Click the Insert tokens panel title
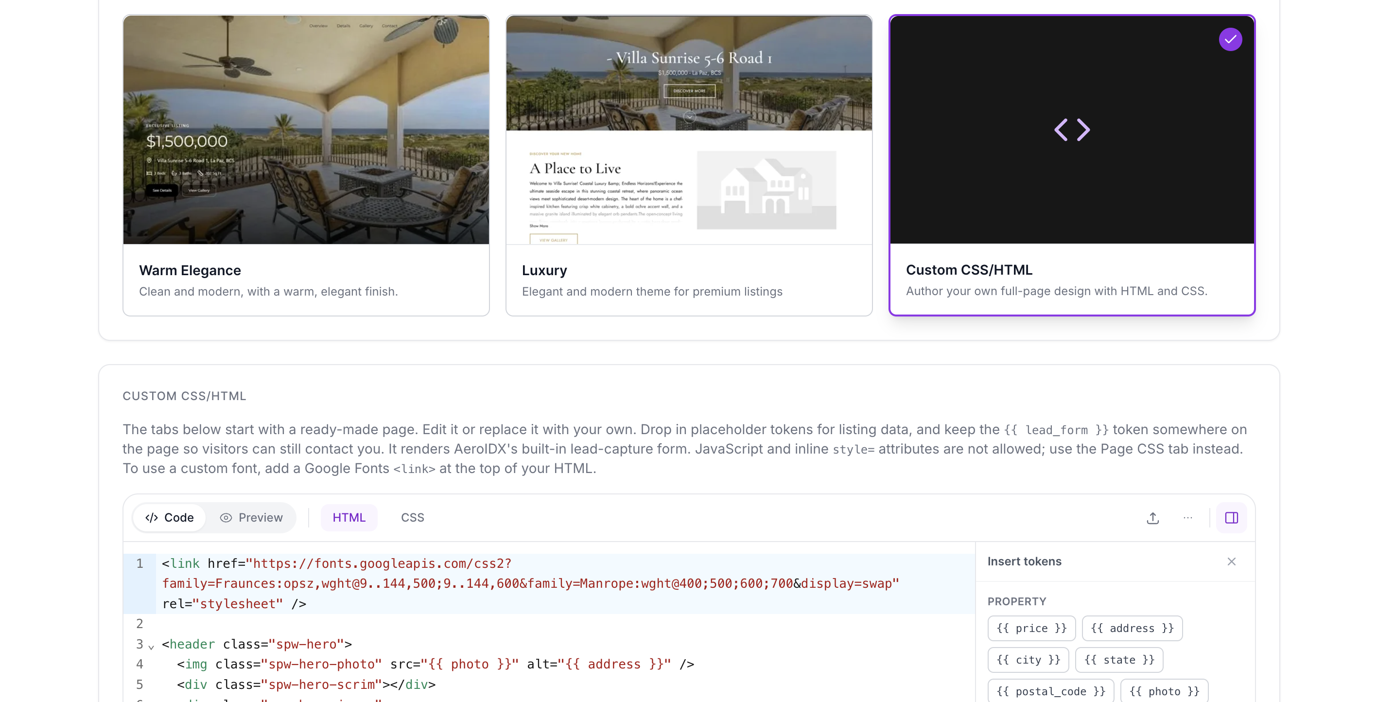 [1024, 562]
